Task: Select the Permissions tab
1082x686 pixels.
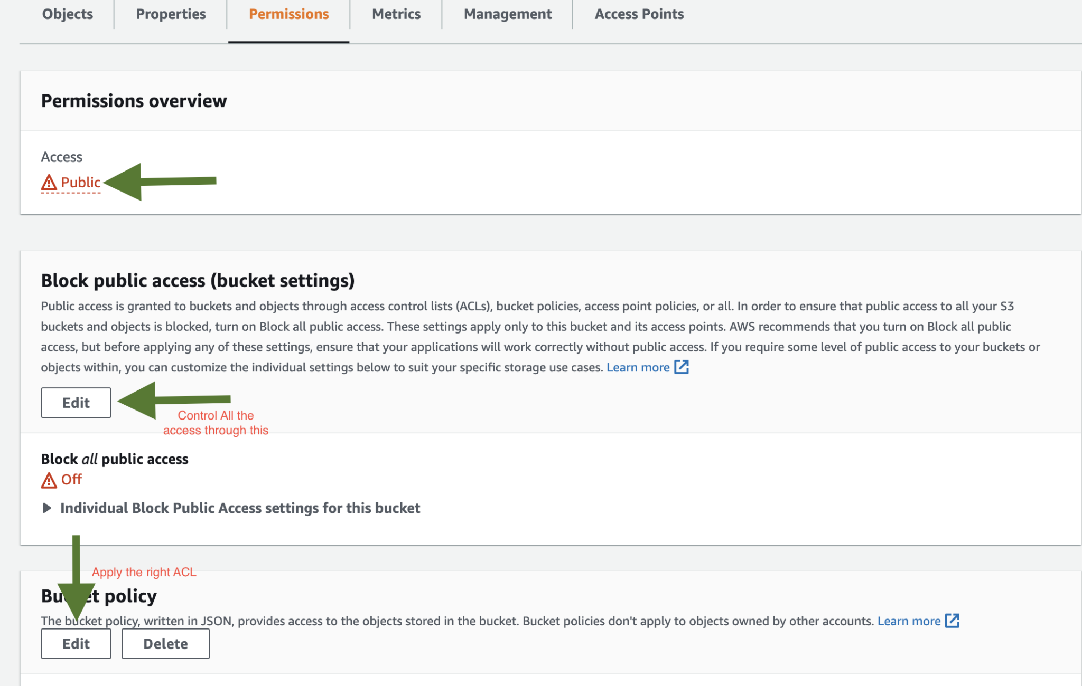Action: [288, 14]
